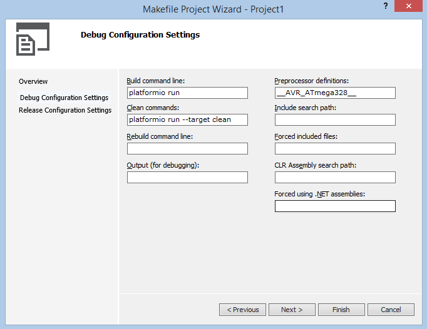The height and width of the screenshot is (329, 427).
Task: Click the wizard document icon in header
Action: (33, 39)
